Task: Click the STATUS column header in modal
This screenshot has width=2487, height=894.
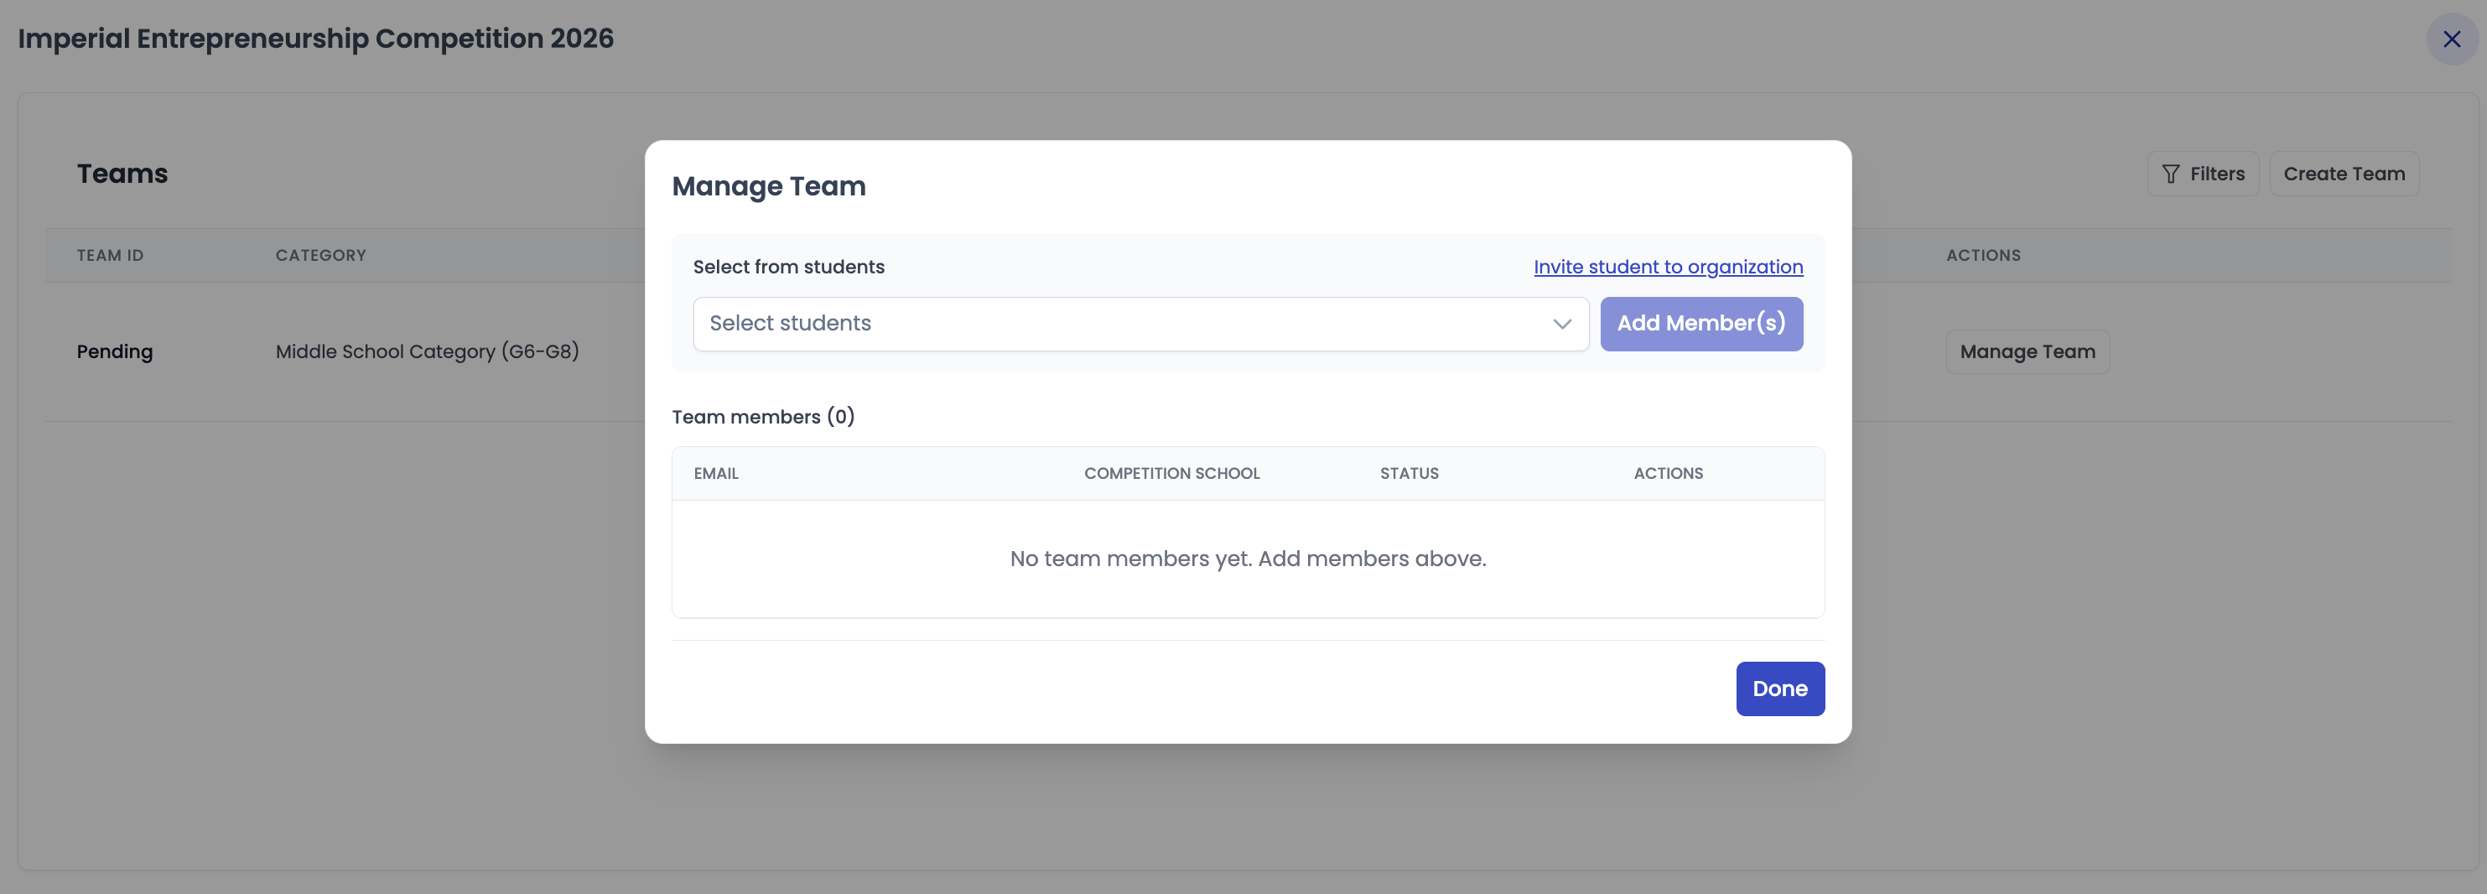Action: (1409, 474)
